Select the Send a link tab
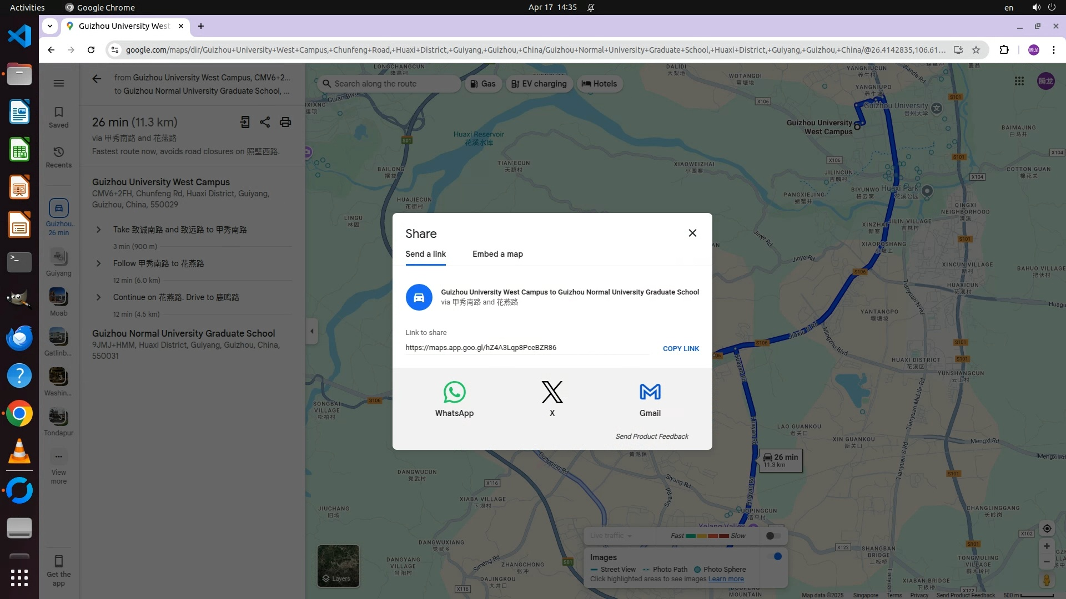This screenshot has width=1066, height=599. pyautogui.click(x=425, y=254)
